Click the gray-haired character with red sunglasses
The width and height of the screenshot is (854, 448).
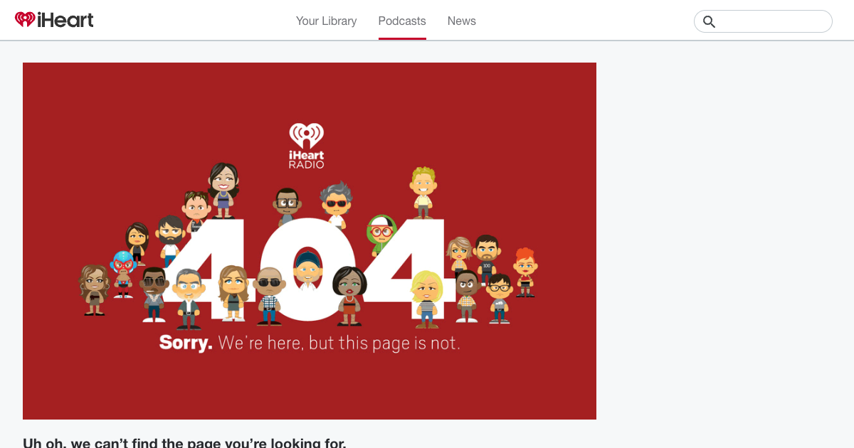click(336, 204)
